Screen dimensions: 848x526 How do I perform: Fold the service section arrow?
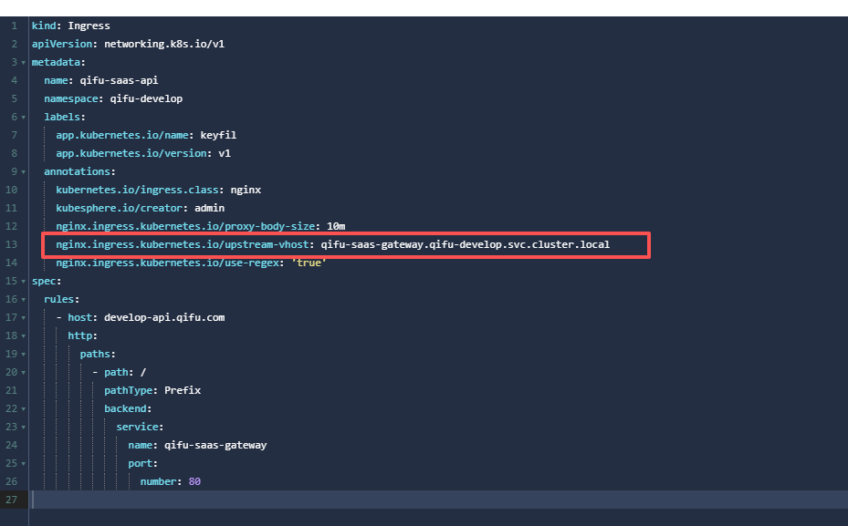(23, 427)
